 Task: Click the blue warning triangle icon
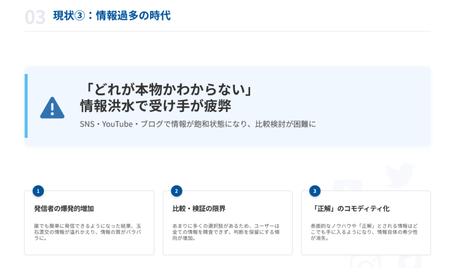pyautogui.click(x=52, y=108)
